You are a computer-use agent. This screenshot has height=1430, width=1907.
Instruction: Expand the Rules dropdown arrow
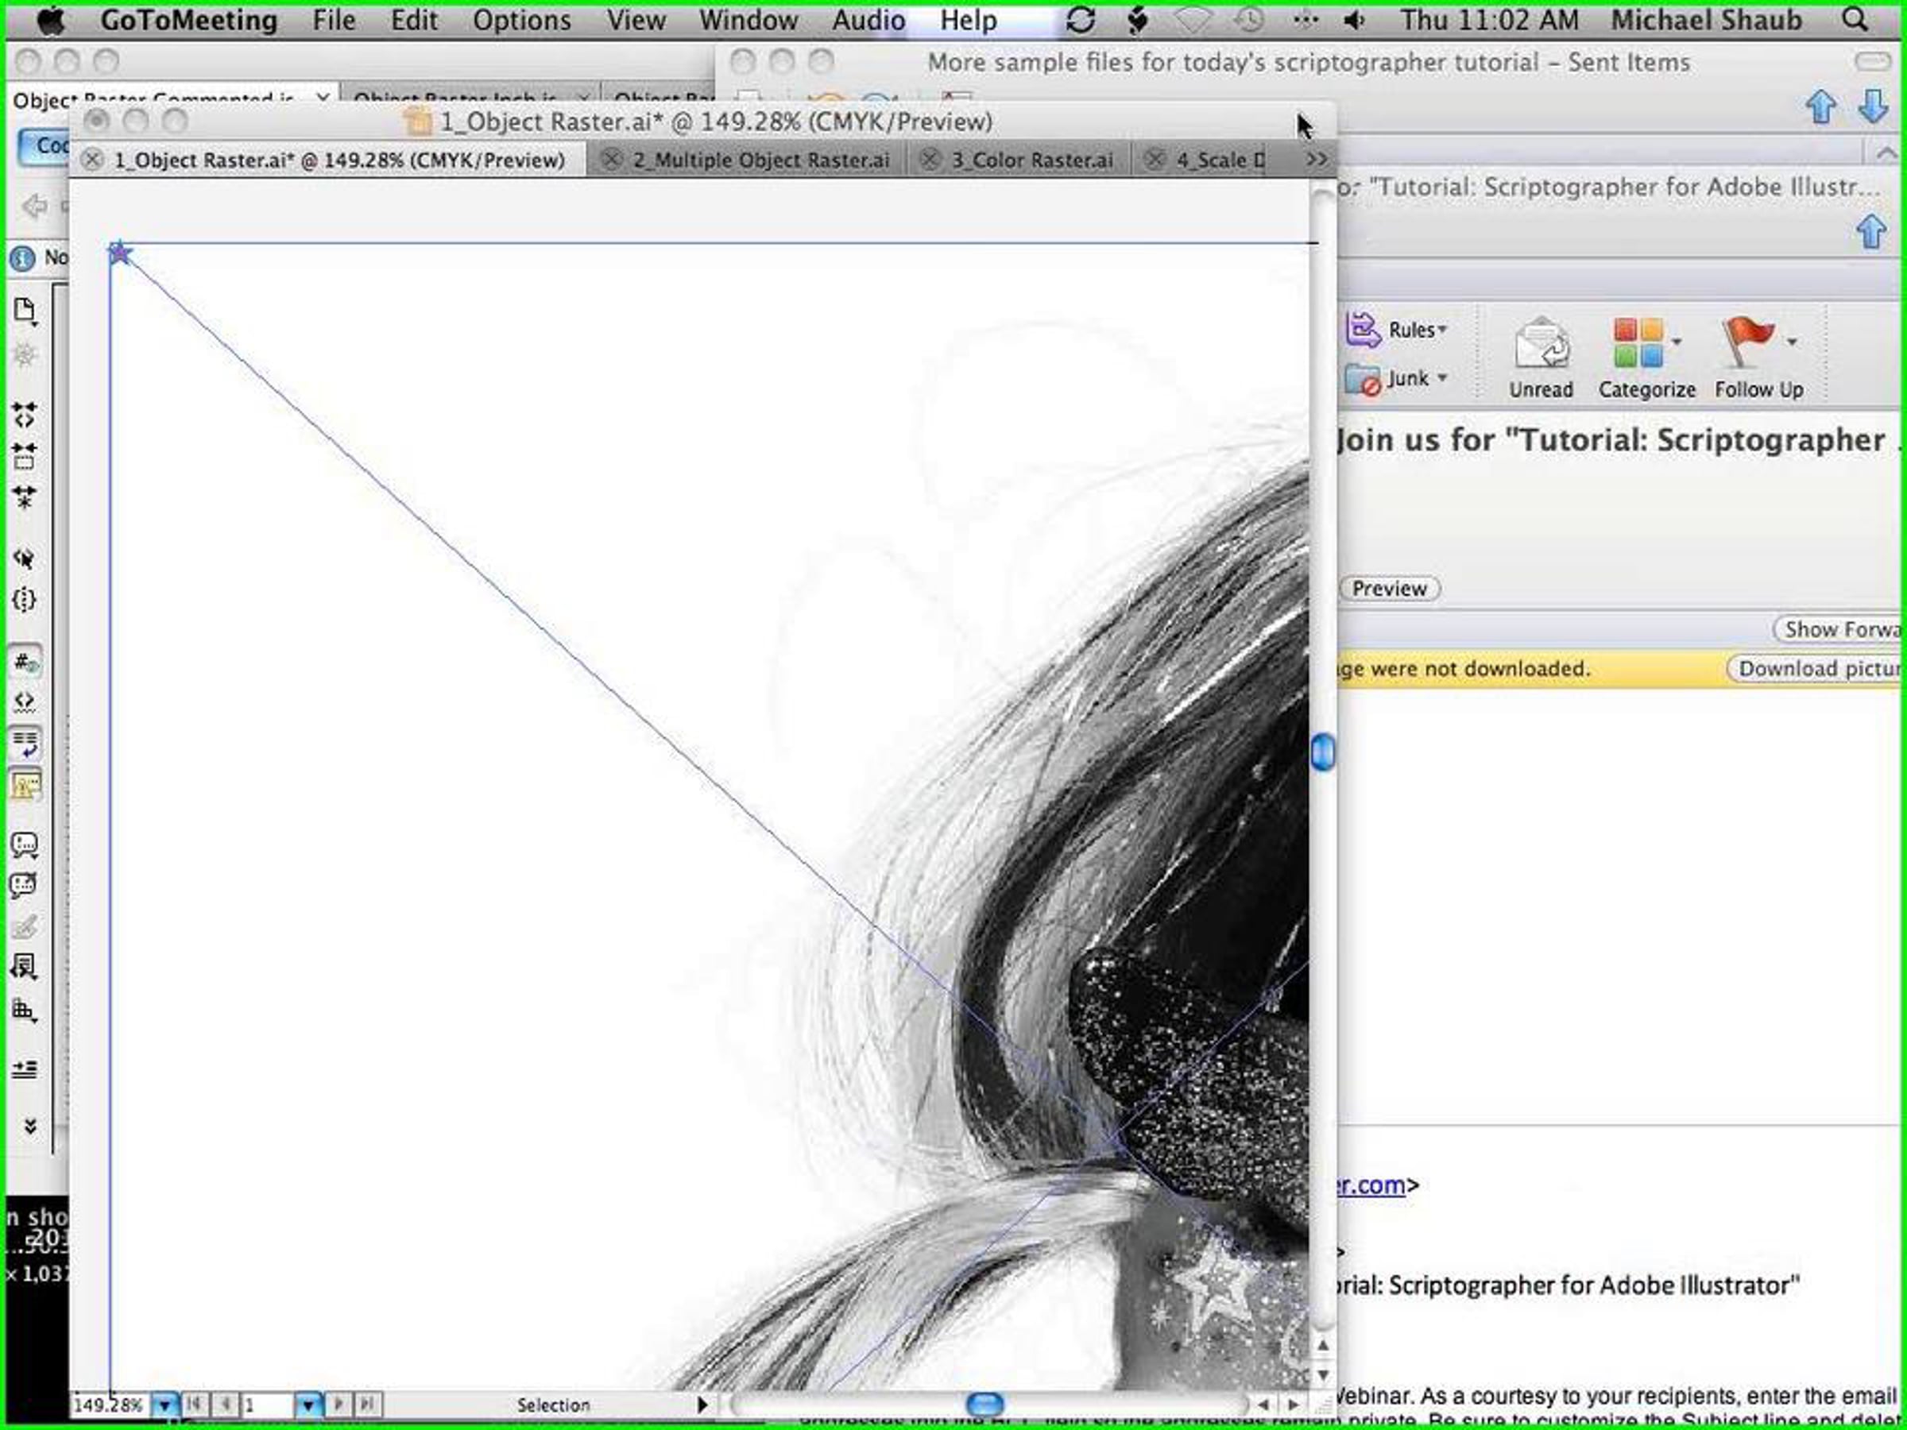click(1442, 330)
